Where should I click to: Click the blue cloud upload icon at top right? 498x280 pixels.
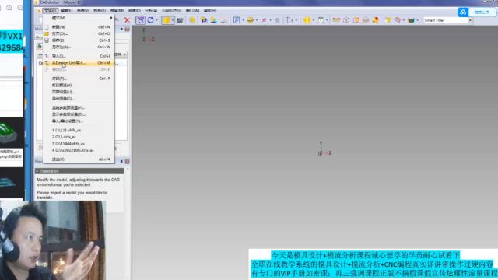(463, 12)
